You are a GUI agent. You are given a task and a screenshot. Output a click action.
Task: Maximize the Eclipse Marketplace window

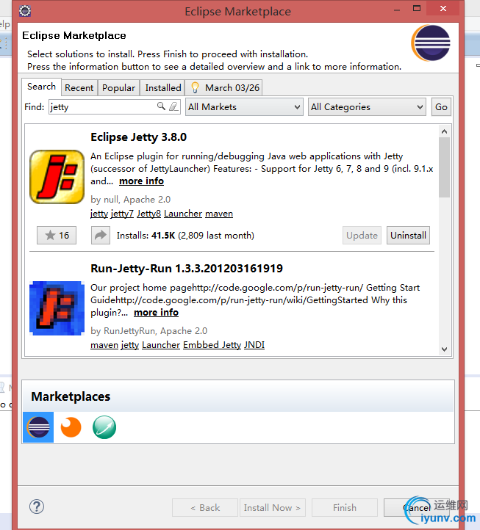(417, 9)
